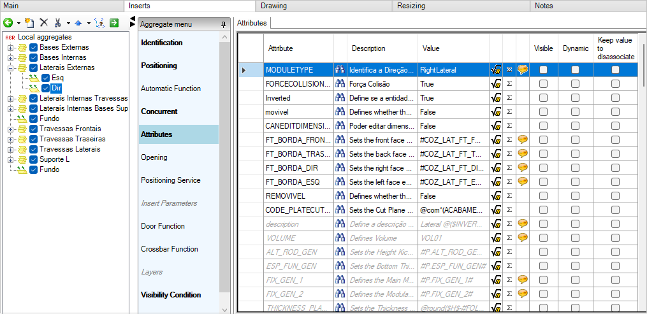Click binoculars icon in MODULETYPE row
This screenshot has width=647, height=314.
(x=340, y=69)
